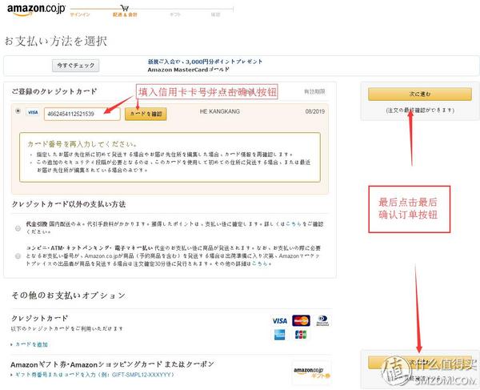Click the ギフト progress step
The height and width of the screenshot is (390, 480).
[x=175, y=14]
